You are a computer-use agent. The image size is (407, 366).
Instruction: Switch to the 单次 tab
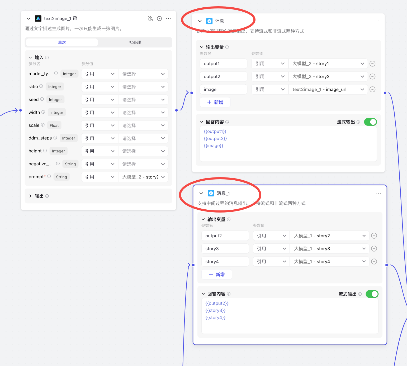pos(62,42)
